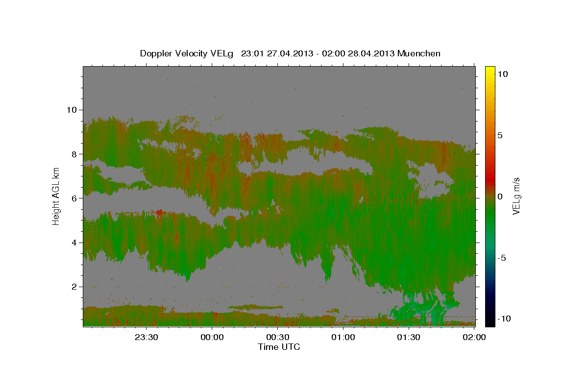The width and height of the screenshot is (588, 392).
Task: Click the colorbar value '0'
Action: (x=500, y=196)
